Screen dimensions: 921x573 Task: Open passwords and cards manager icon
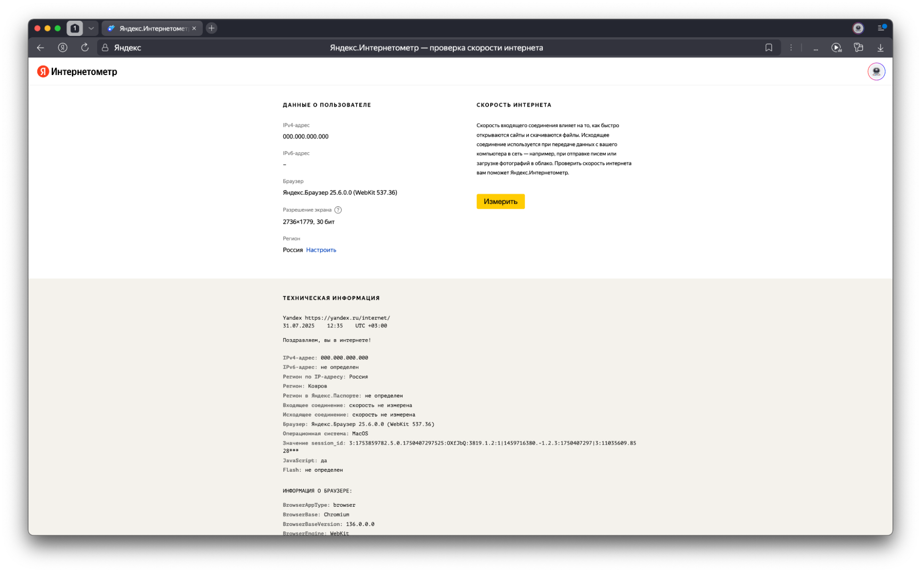pos(858,47)
